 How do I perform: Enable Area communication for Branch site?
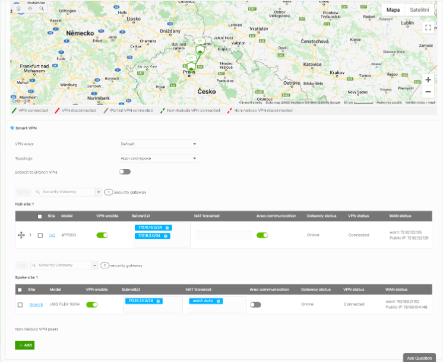click(x=255, y=305)
